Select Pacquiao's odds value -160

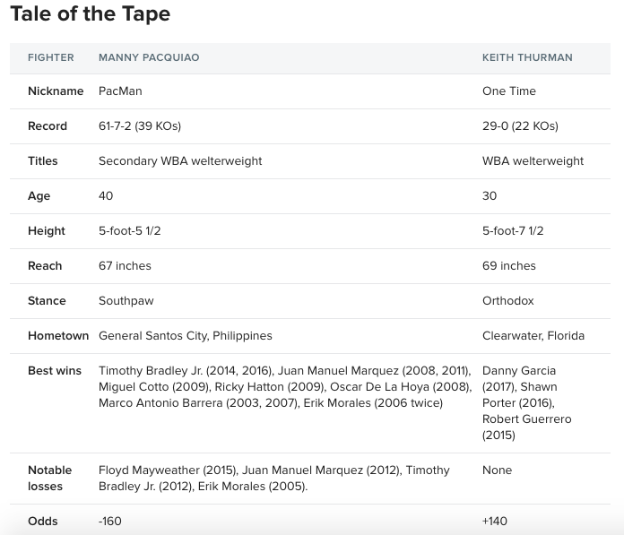click(x=110, y=521)
